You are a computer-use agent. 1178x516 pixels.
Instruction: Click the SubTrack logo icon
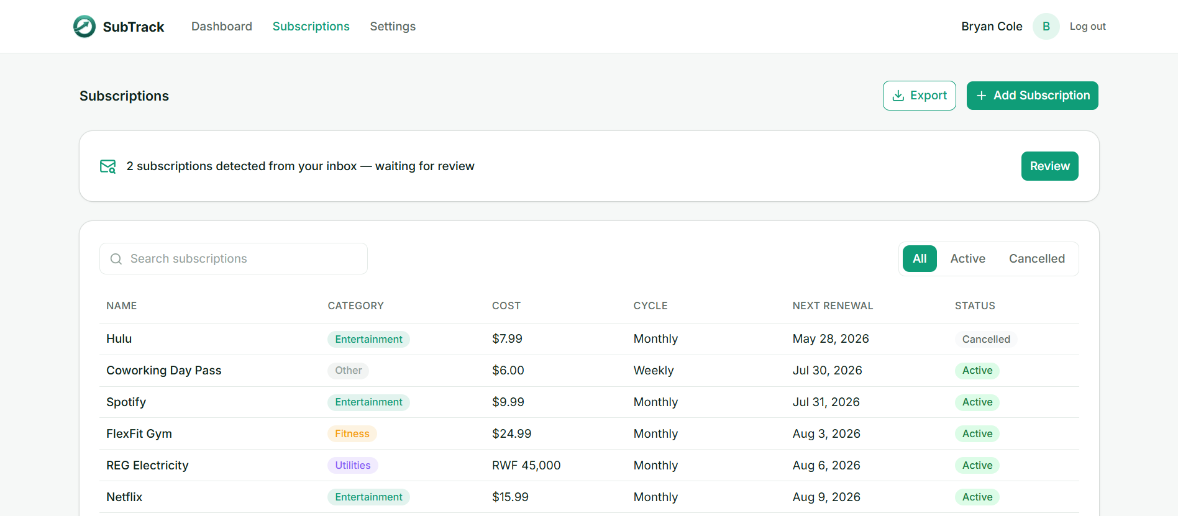pos(84,27)
